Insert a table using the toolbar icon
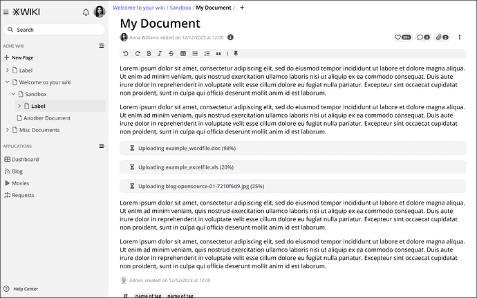 click(183, 53)
